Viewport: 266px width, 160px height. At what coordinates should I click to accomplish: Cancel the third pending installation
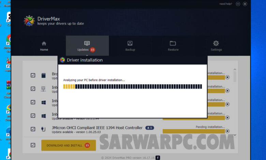click(227, 104)
